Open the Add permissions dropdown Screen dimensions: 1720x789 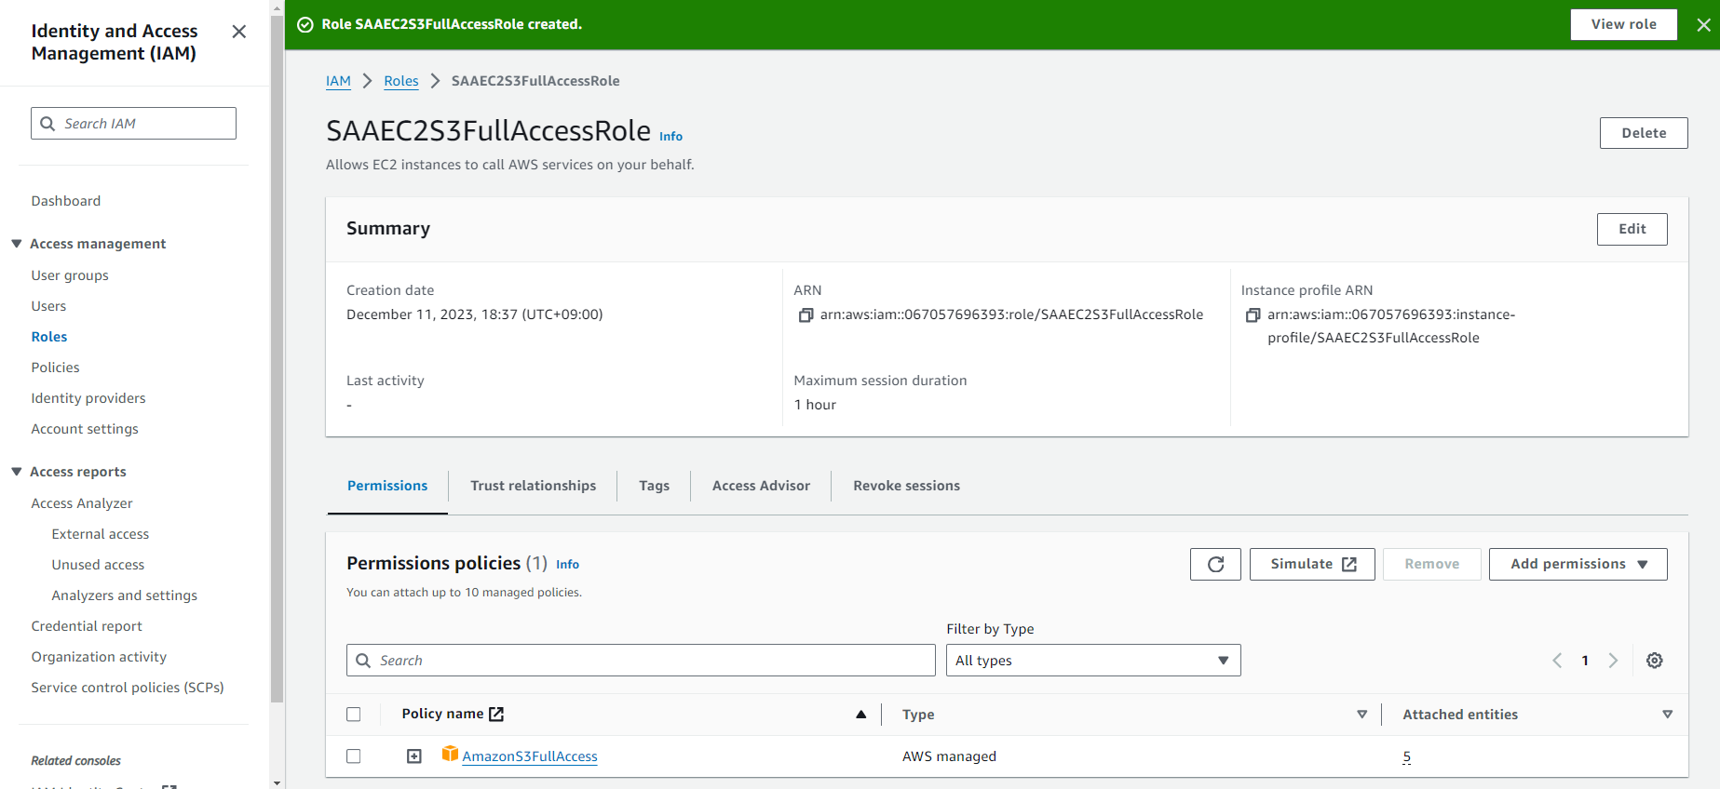coord(1578,564)
